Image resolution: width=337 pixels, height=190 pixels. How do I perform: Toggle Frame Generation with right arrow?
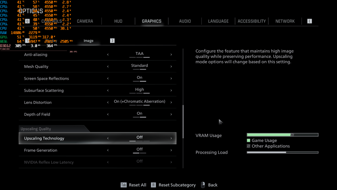171,150
